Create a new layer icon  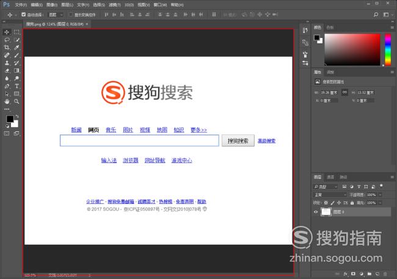377,274
